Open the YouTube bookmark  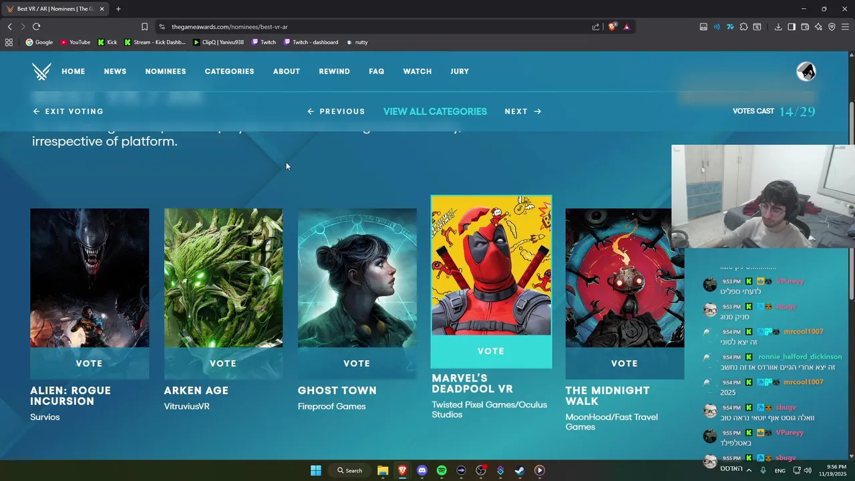(x=75, y=42)
